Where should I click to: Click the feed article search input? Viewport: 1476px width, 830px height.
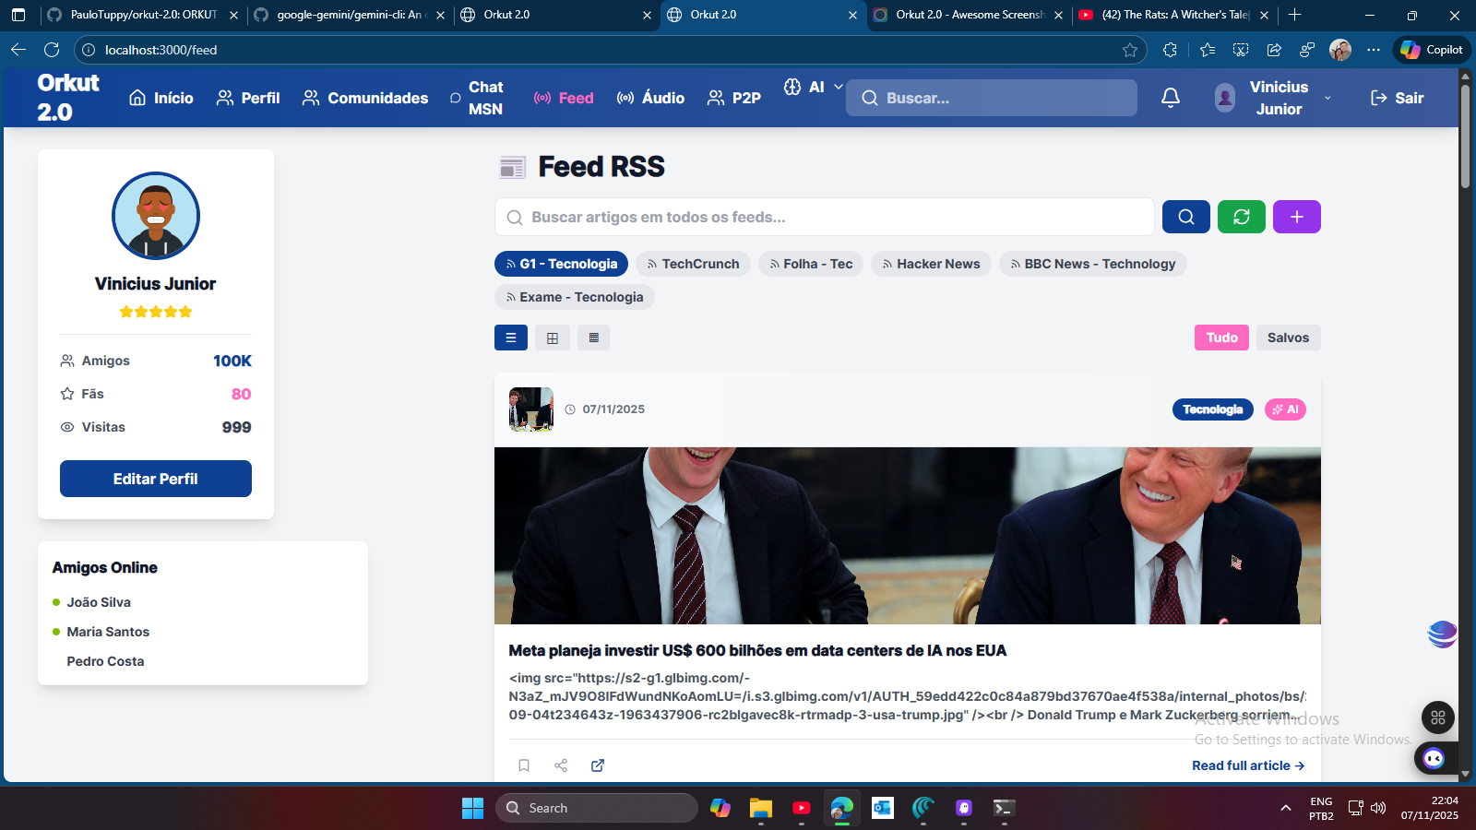825,217
